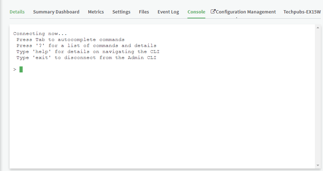Select the active Console tab

coord(196,12)
